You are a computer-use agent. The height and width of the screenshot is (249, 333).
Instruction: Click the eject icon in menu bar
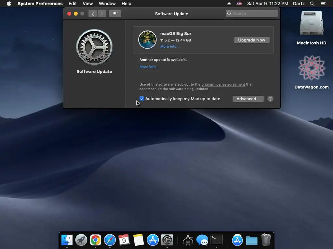pyautogui.click(x=229, y=4)
